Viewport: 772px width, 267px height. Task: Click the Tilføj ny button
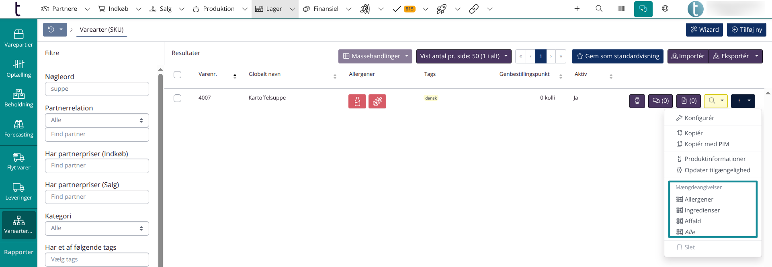746,30
